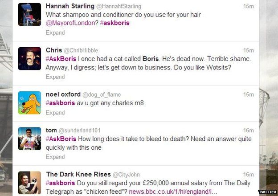Click The Dark Knee Rises display name
The height and width of the screenshot is (196, 278).
(78, 174)
